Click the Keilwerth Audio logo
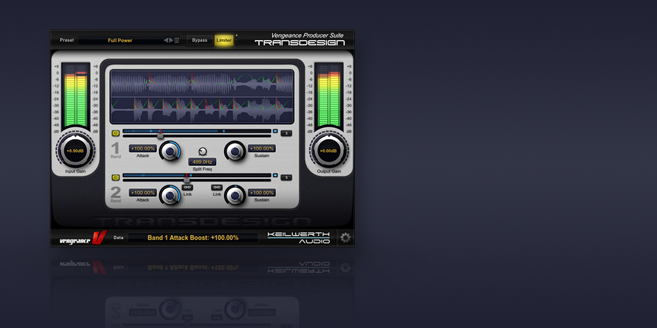The height and width of the screenshot is (328, 657). coord(298,237)
